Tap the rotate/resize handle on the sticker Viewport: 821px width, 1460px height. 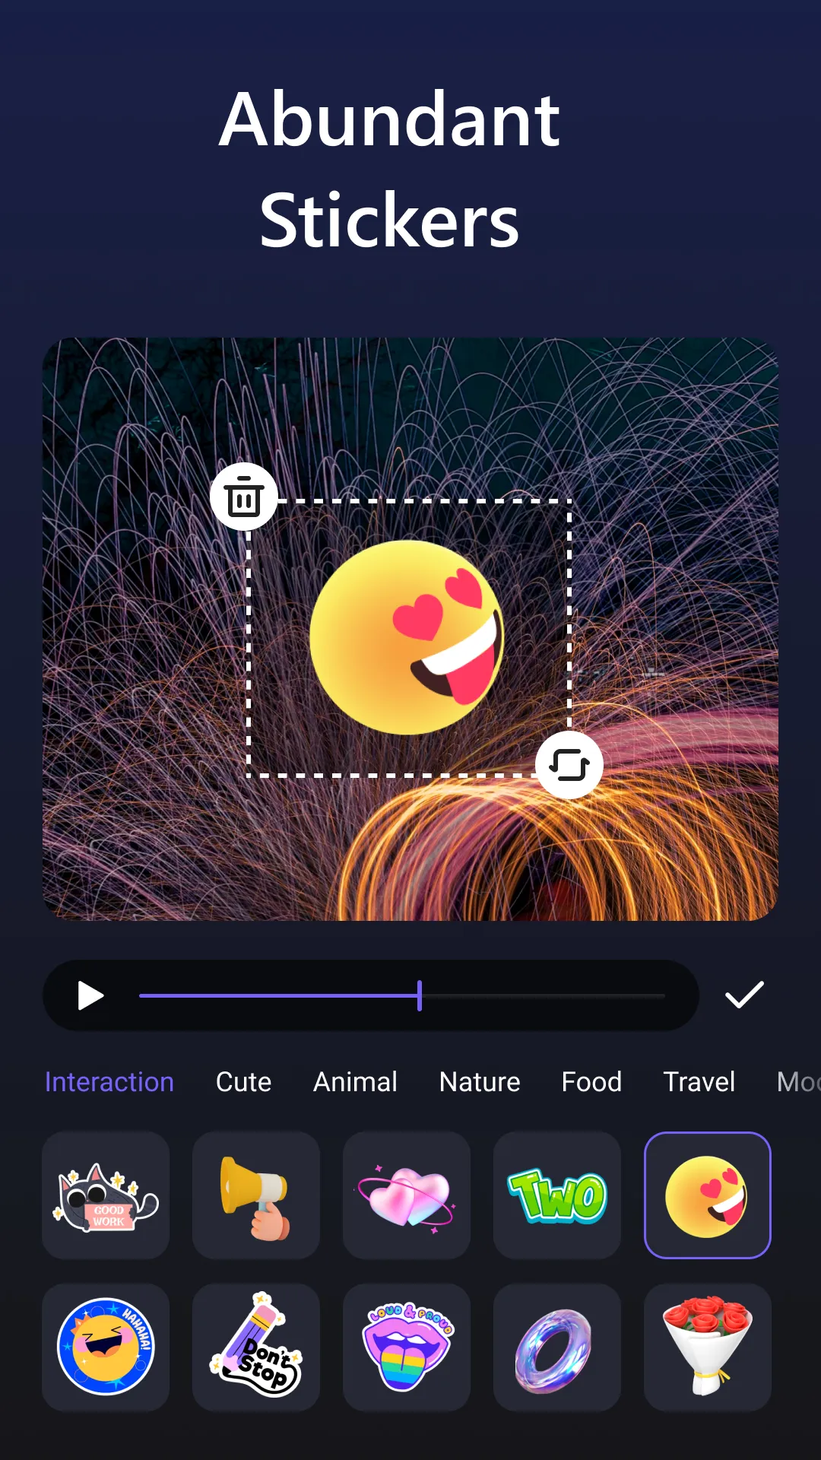(x=569, y=765)
